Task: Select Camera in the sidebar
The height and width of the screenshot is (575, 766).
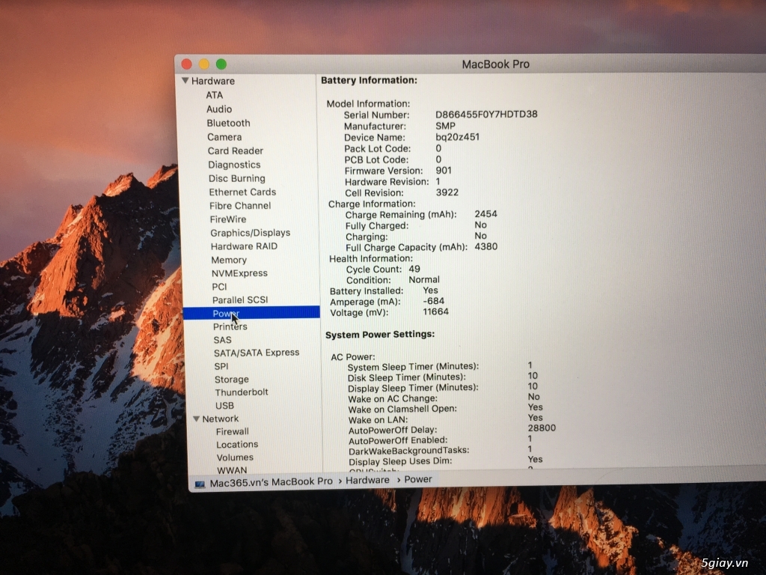Action: (224, 138)
